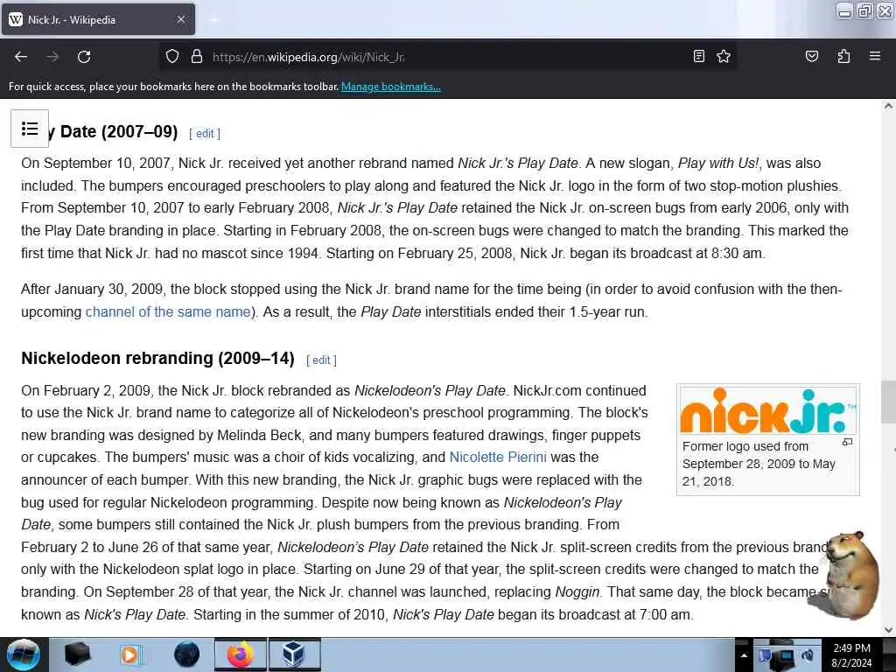
Task: Go back with the browser's back arrow
Action: tap(21, 57)
